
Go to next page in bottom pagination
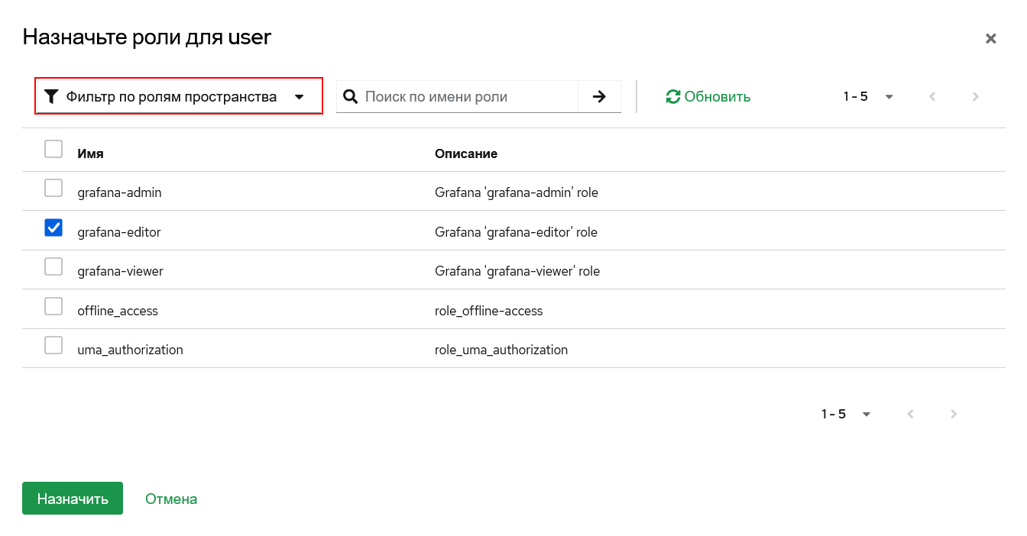click(954, 414)
